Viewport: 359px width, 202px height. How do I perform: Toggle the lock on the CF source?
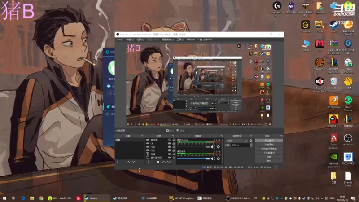point(174,143)
